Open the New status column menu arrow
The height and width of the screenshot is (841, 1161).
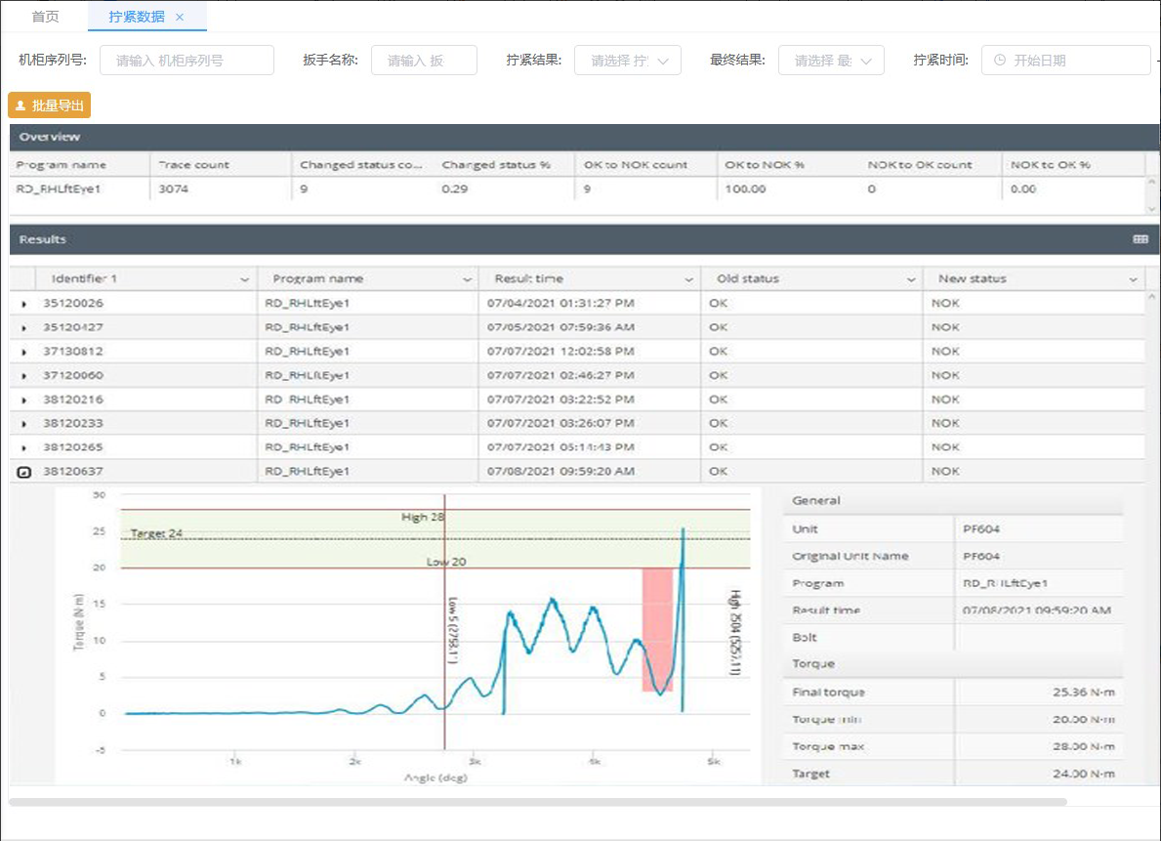click(1133, 279)
